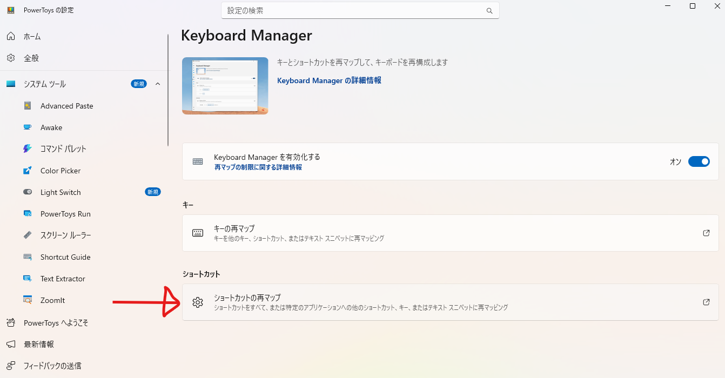Viewport: 725px width, 378px height.
Task: Select the Awake coffee cup icon
Action: pos(28,127)
